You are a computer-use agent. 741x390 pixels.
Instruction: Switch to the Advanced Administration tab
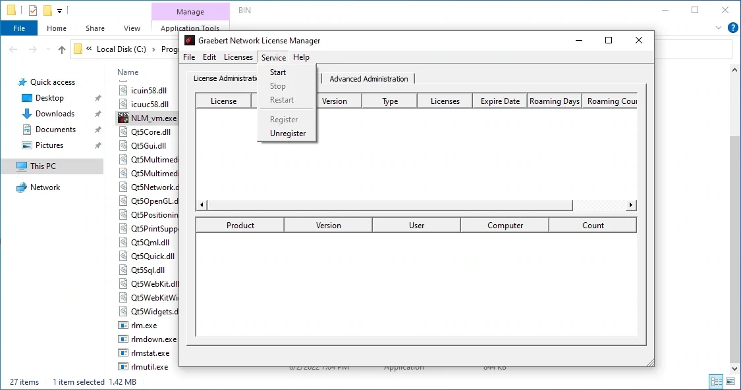click(x=369, y=79)
